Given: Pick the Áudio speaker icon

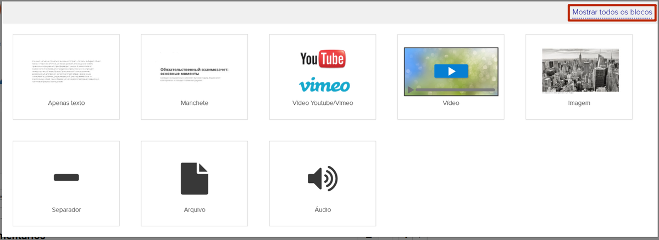Looking at the screenshot, I should [323, 178].
